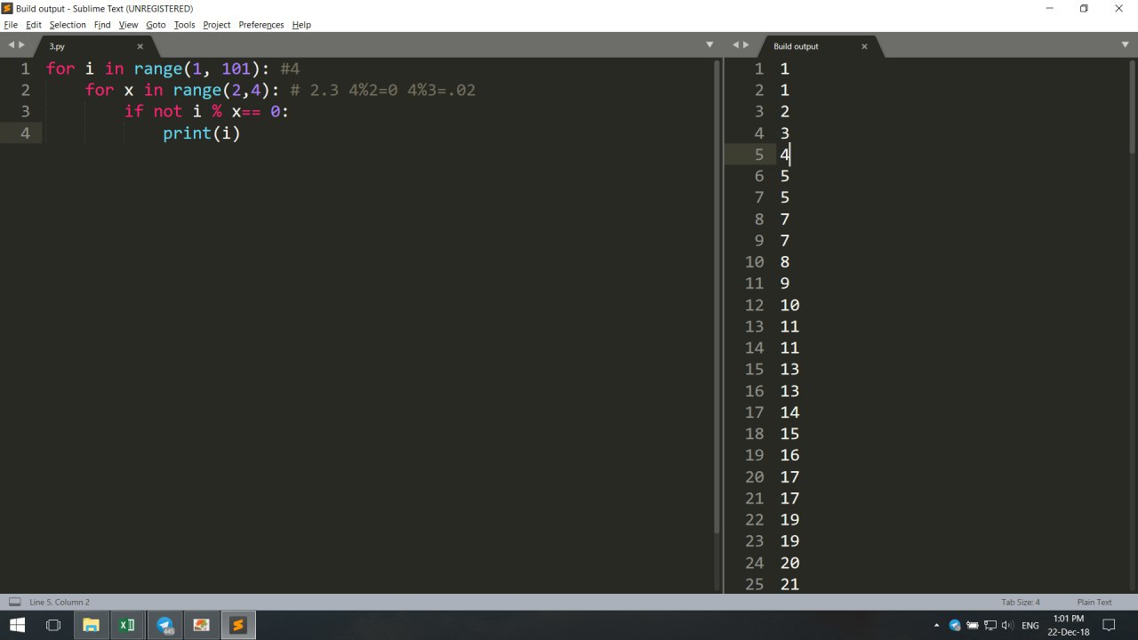The image size is (1138, 640).
Task: Minimize the Sublime Text window
Action: 1050,9
